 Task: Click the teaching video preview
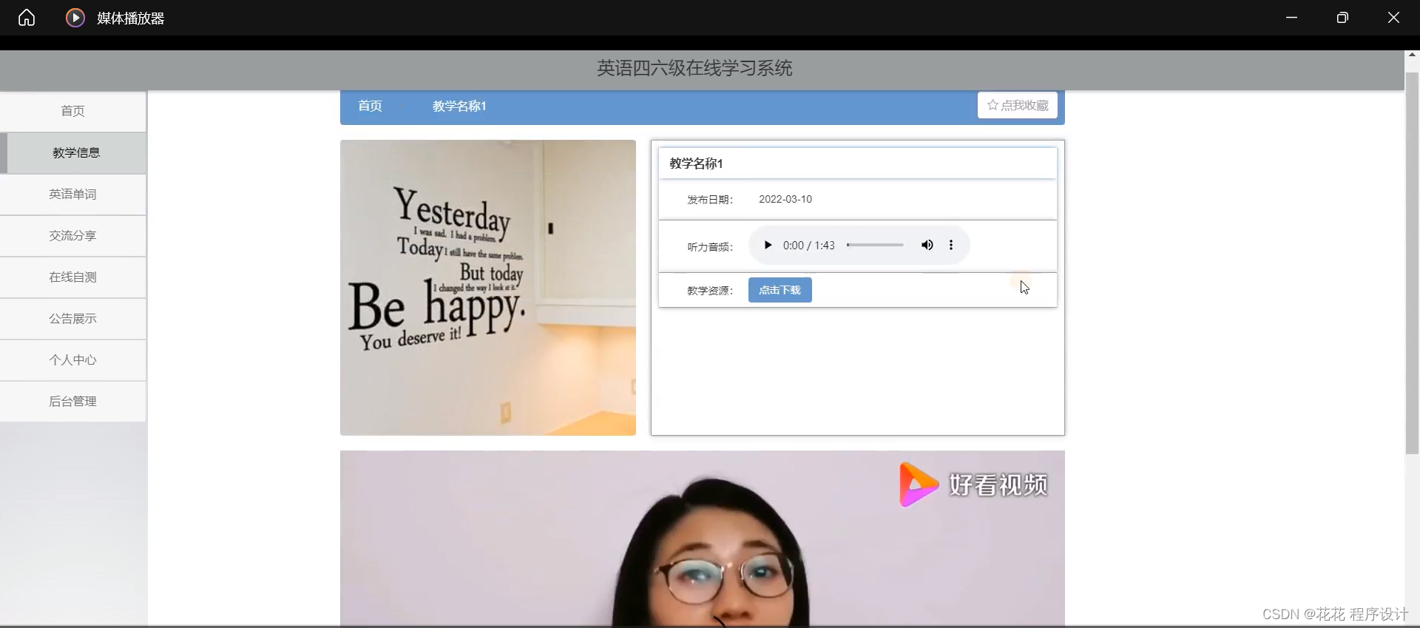pos(703,538)
